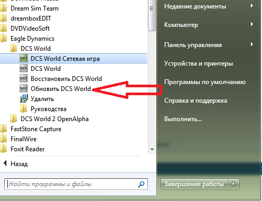Expand the dreamboxEDIT folder label
The width and height of the screenshot is (262, 201).
click(31, 19)
